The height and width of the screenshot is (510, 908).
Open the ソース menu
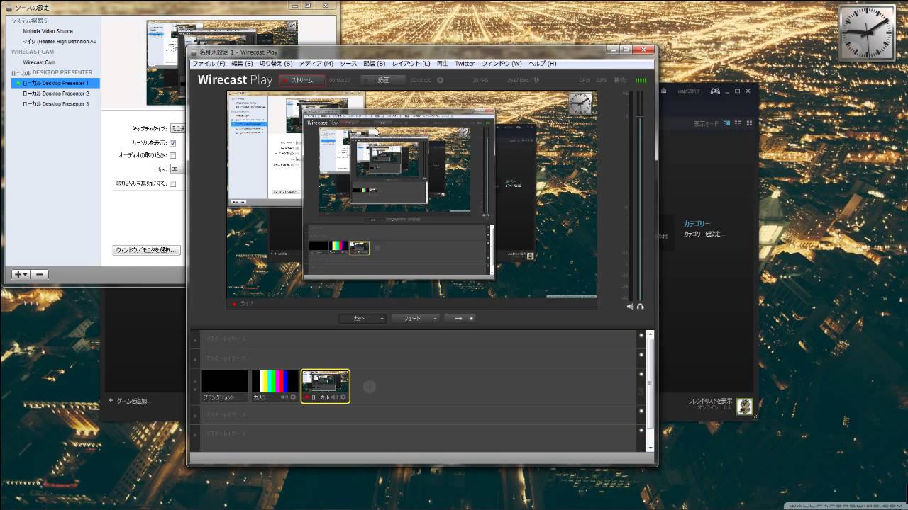click(348, 64)
